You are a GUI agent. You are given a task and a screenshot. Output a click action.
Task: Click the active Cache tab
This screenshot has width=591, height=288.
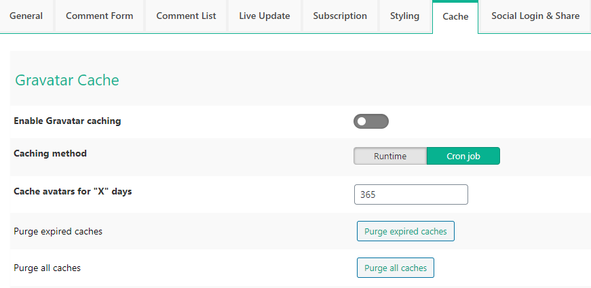455,16
